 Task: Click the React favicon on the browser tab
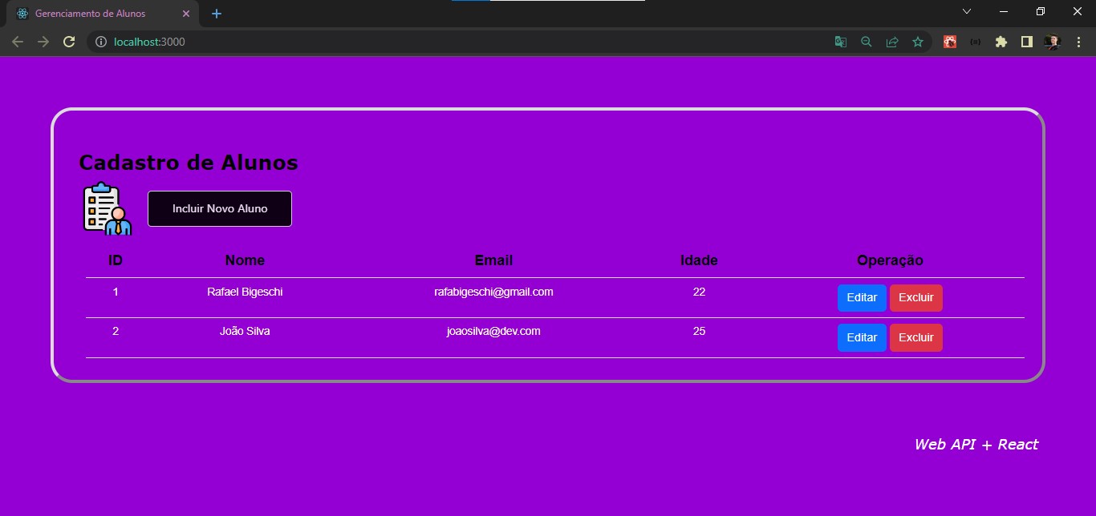coord(21,13)
